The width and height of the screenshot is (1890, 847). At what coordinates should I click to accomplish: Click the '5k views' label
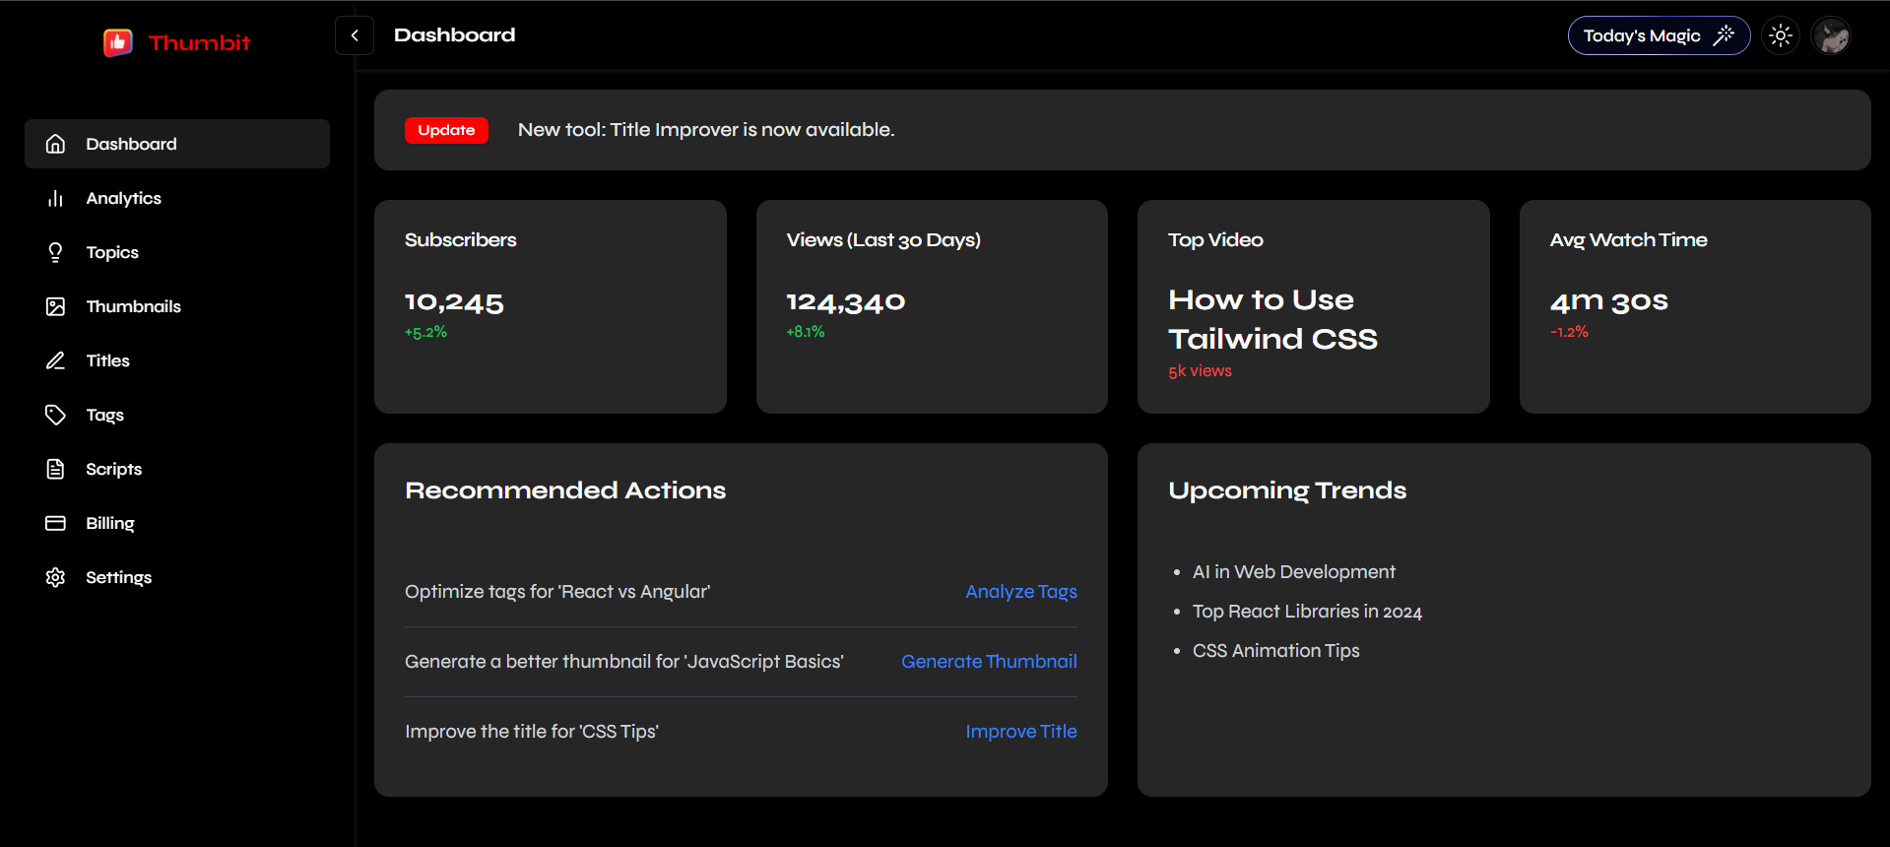pyautogui.click(x=1200, y=371)
